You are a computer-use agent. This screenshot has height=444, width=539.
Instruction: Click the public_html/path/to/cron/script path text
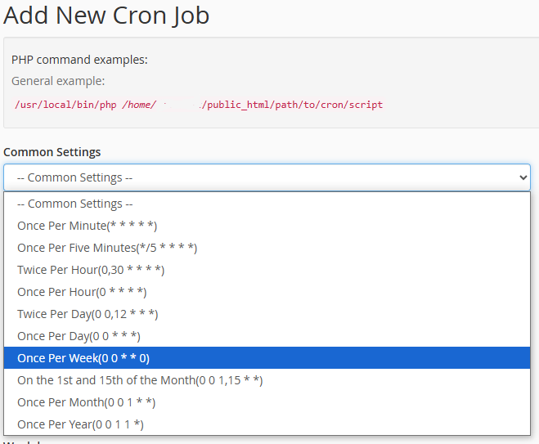click(x=294, y=105)
